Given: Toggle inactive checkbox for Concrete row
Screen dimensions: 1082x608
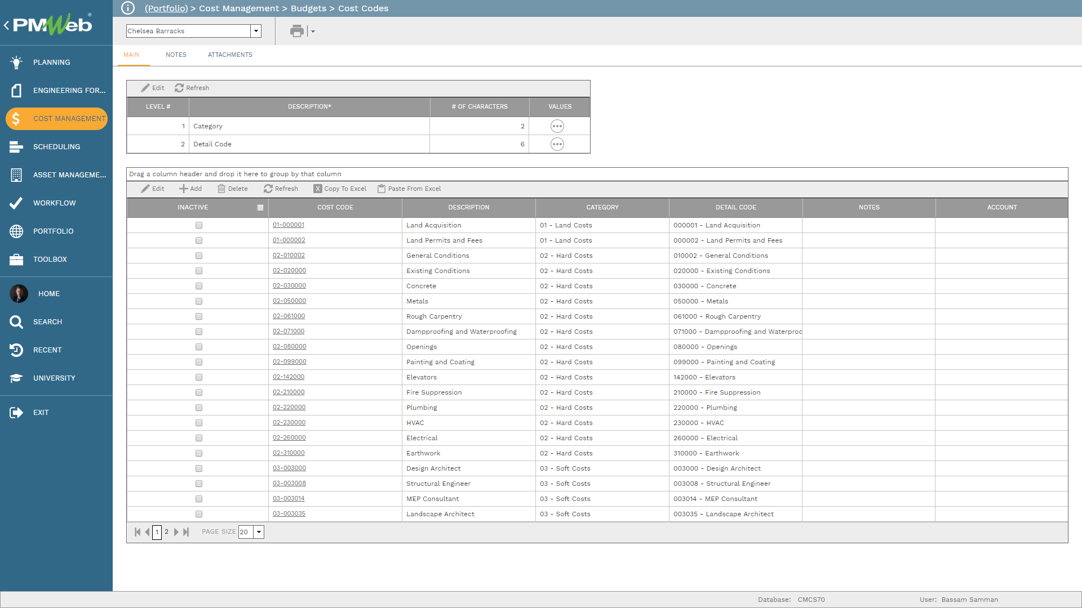Looking at the screenshot, I should coord(199,286).
